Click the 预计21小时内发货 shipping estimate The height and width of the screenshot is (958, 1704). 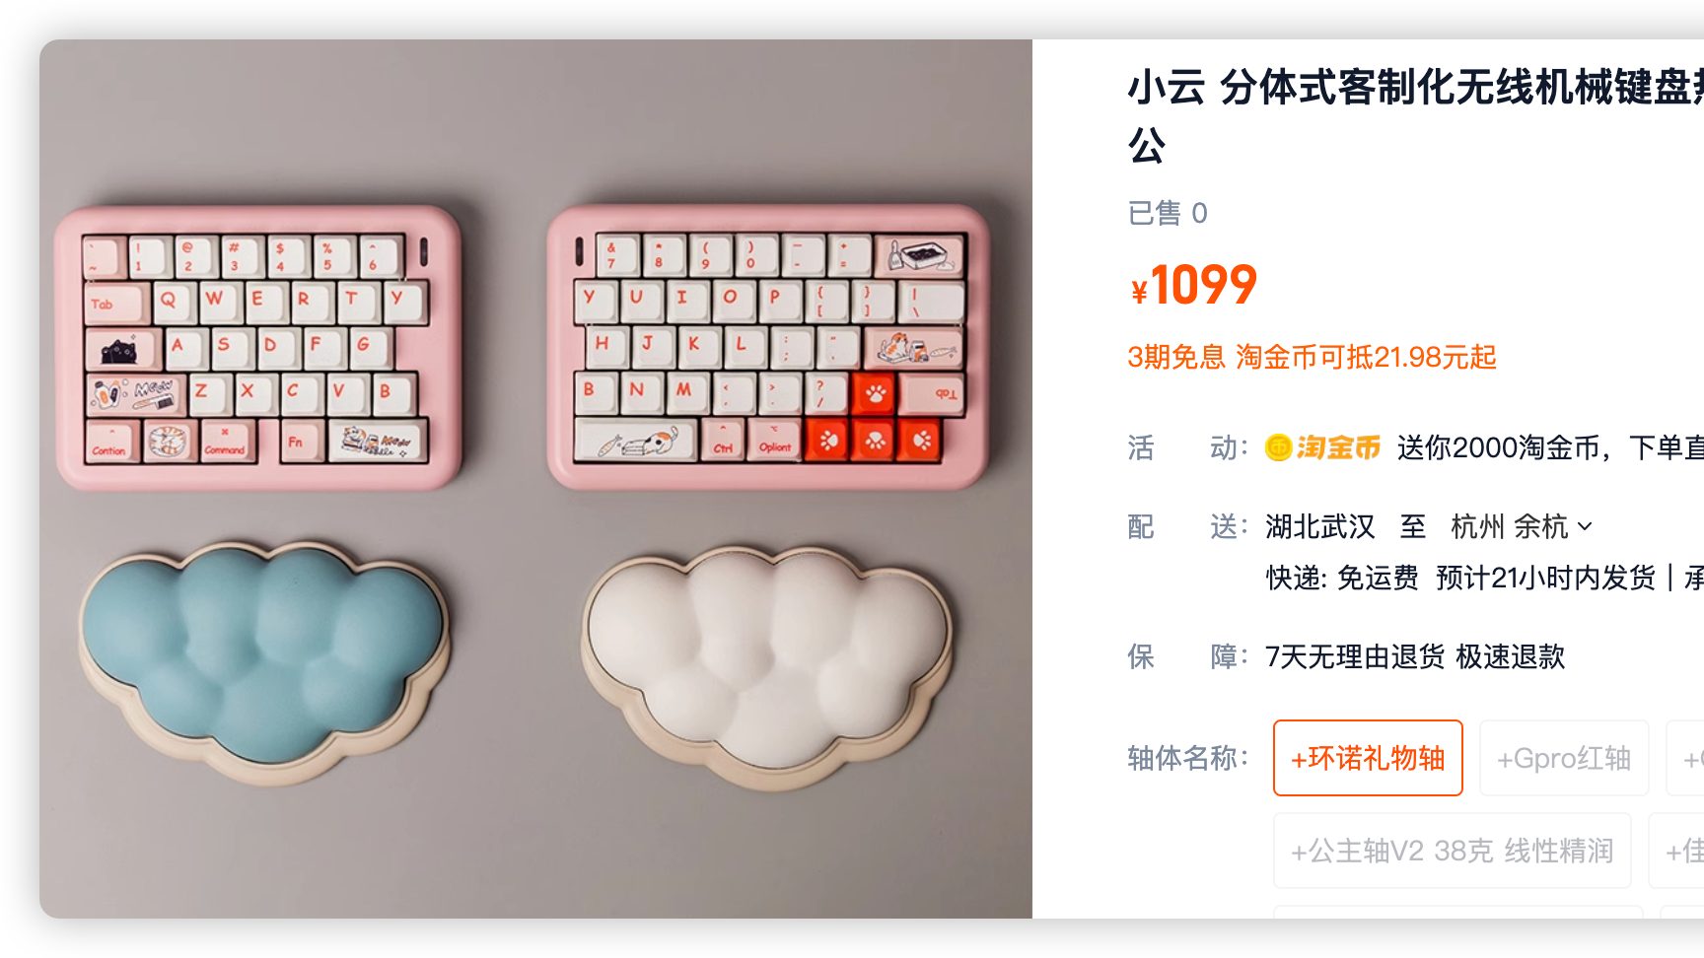[x=1546, y=578]
